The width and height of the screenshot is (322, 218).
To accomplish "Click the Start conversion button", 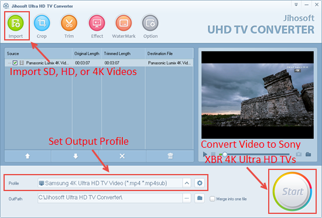I will pos(292,192).
